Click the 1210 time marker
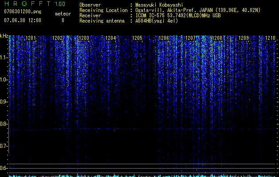Image resolution: width=279 pixels, height=177 pixels. [x=270, y=38]
